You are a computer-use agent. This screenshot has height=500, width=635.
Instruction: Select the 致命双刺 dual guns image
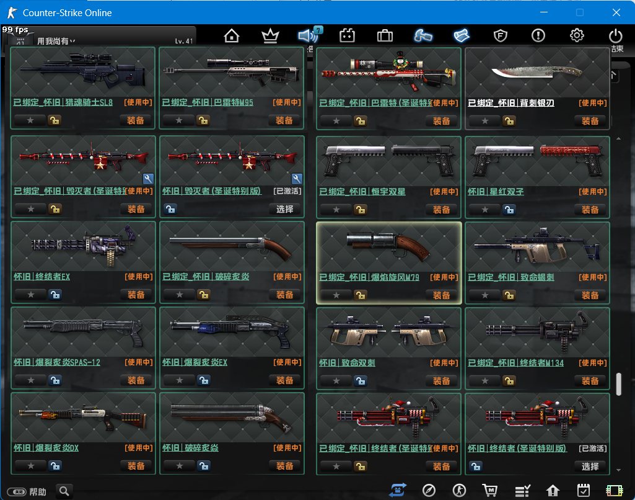point(389,332)
